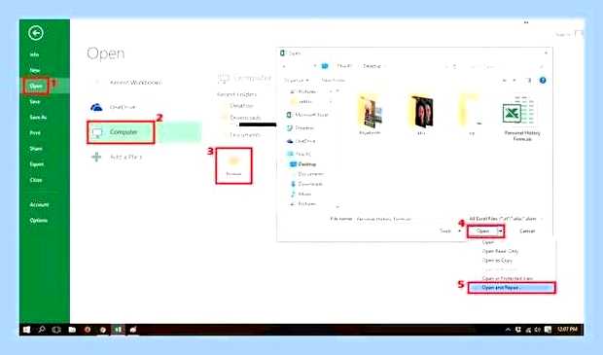Click the arrow beside the Open button

[500, 231]
